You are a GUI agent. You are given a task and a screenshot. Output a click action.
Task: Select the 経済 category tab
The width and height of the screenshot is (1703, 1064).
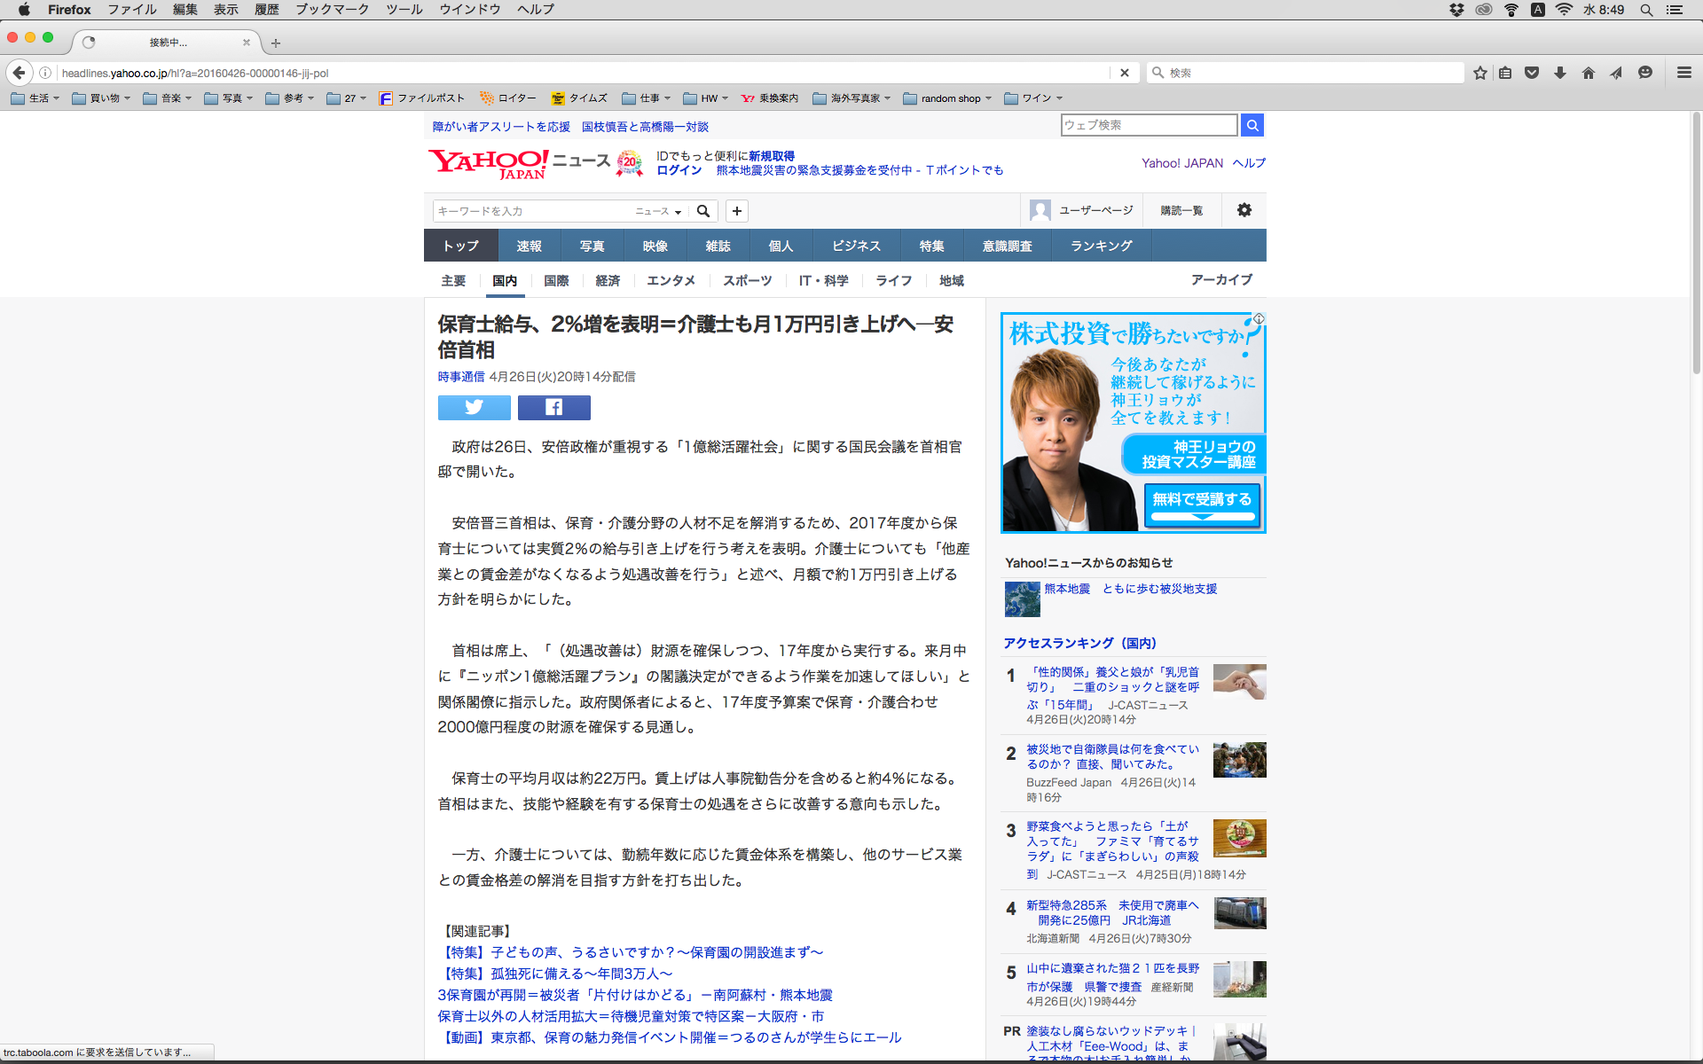tap(608, 280)
